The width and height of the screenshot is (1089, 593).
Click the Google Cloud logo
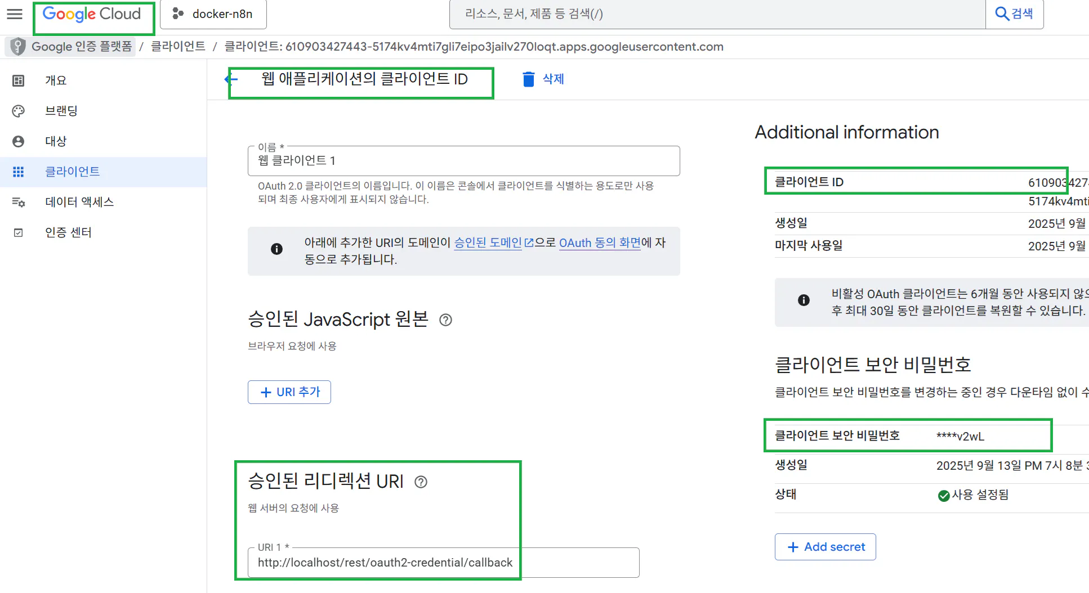[x=92, y=14]
